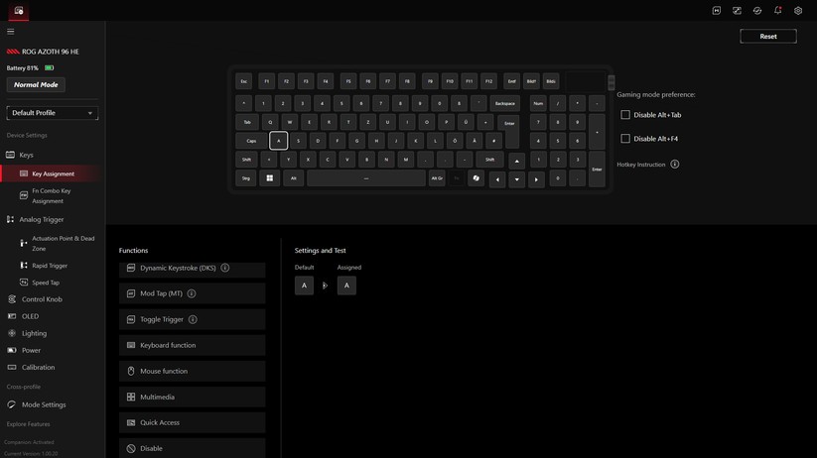
Task: Open the hamburger menu in the sidebar
Action: 11,32
